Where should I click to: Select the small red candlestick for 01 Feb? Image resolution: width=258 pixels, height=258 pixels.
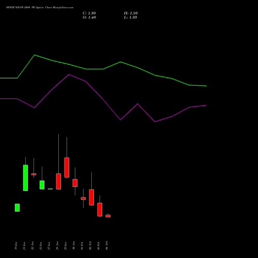pos(83,198)
